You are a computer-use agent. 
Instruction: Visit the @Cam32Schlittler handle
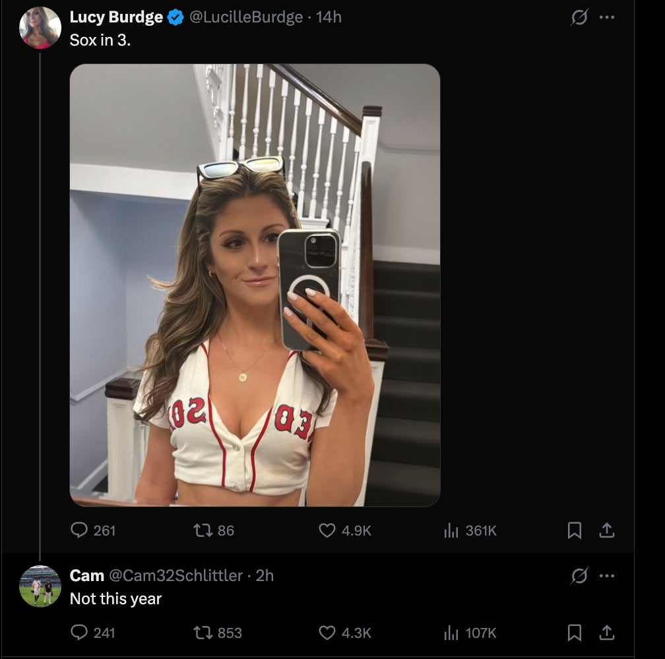tap(175, 576)
